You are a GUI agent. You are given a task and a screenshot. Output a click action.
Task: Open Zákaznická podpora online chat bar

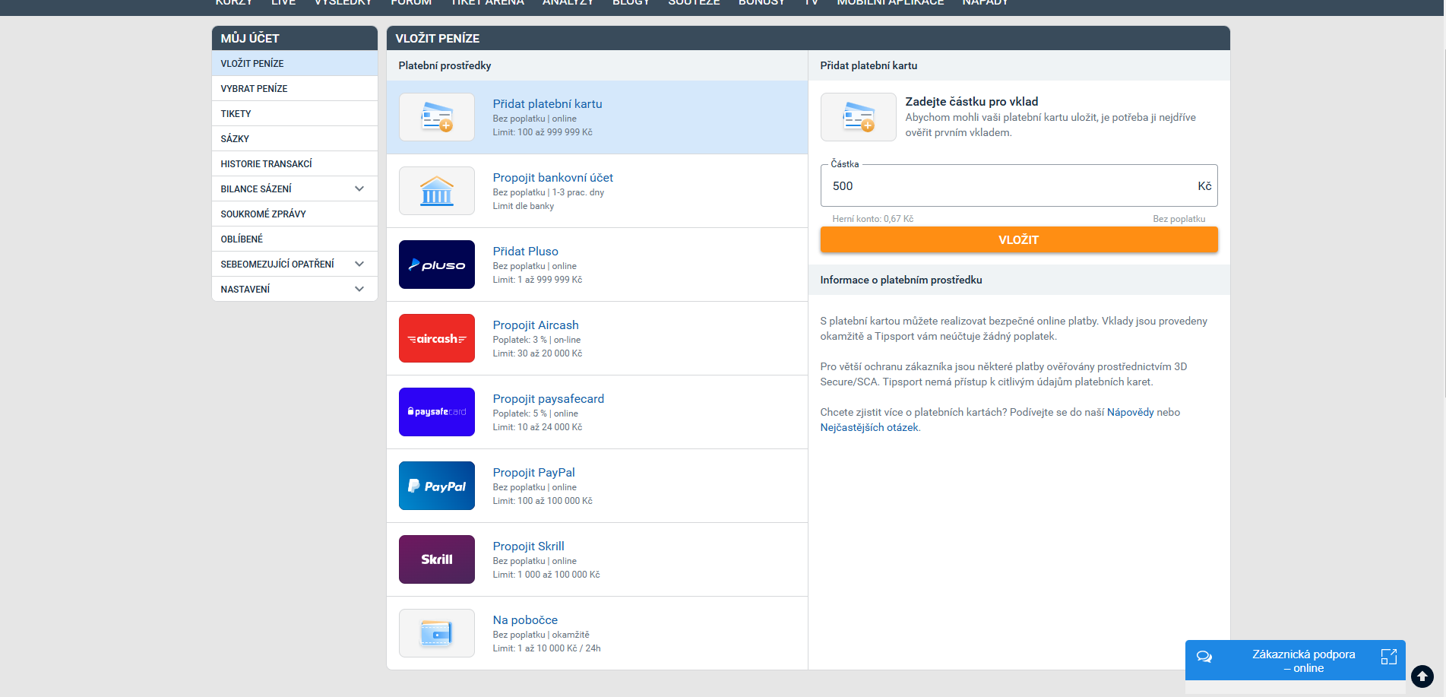point(1295,661)
